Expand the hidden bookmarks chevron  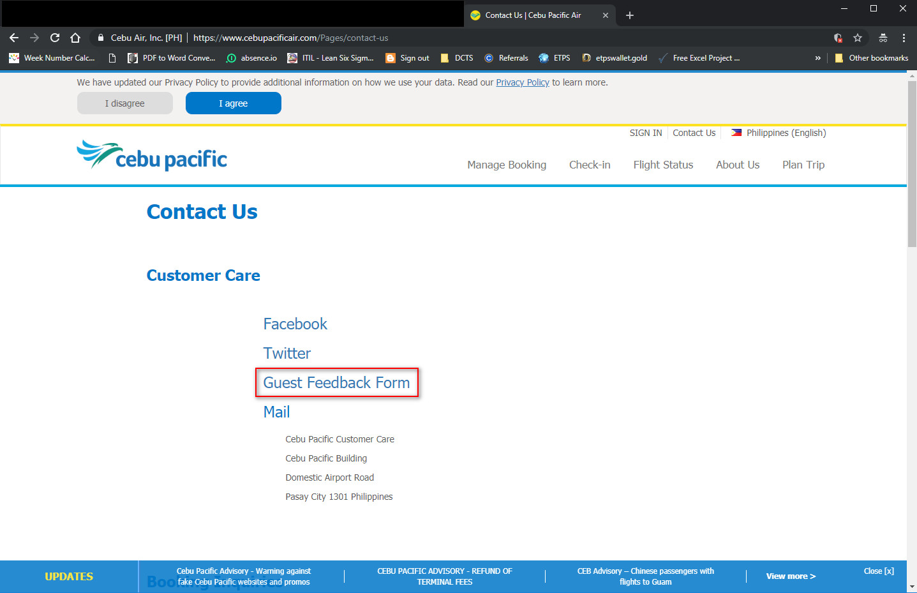point(817,58)
